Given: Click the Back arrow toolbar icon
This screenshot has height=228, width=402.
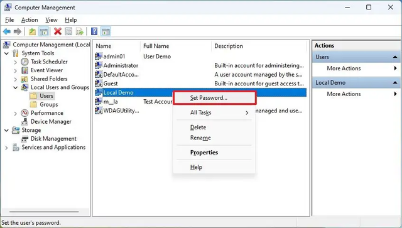Looking at the screenshot, I should (7, 32).
